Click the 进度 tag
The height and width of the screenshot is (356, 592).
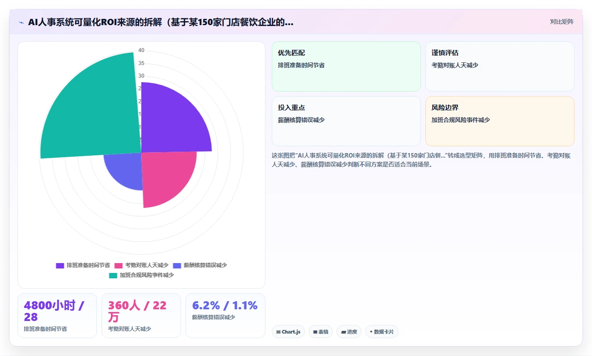349,332
